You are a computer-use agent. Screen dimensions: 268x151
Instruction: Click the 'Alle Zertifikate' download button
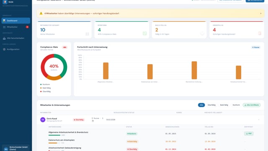click(252, 105)
